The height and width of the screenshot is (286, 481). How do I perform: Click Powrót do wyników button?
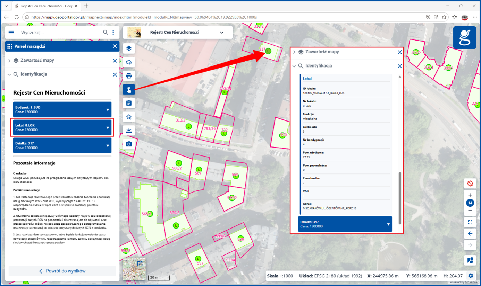(62, 271)
